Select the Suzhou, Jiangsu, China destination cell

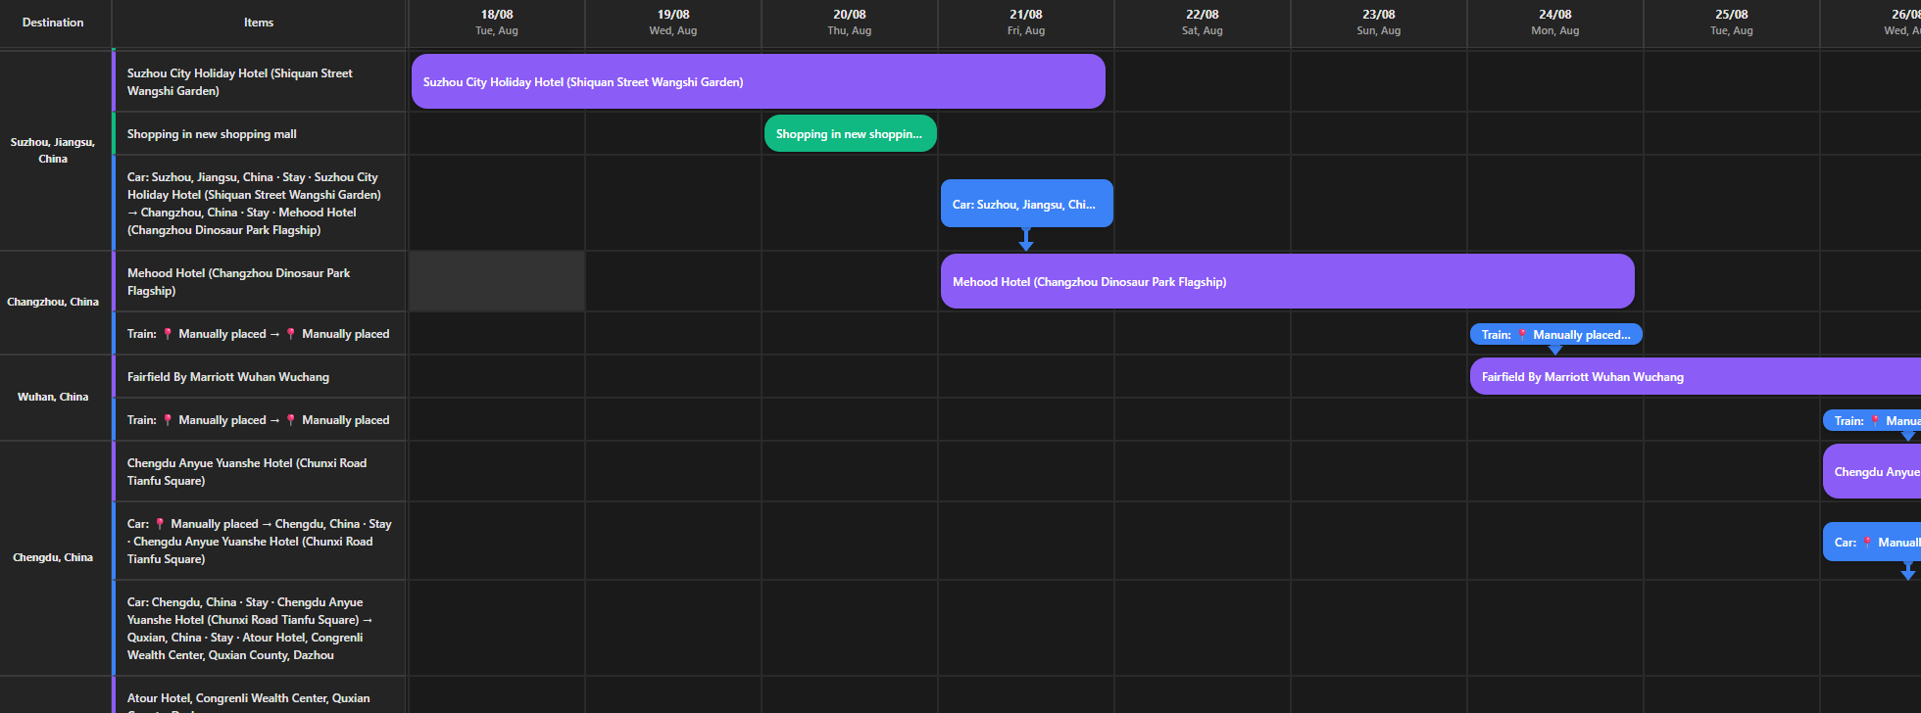click(54, 150)
